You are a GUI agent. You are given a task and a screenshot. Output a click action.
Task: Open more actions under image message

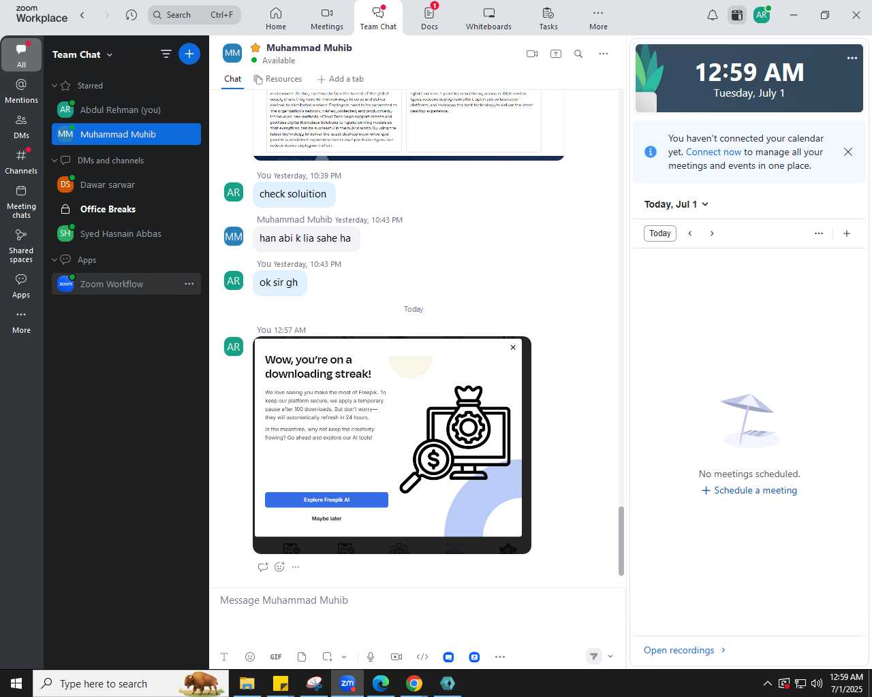(296, 567)
